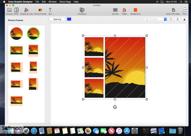The image size is (191, 136).
Task: Click the Spacing button
Action: tap(57, 19)
